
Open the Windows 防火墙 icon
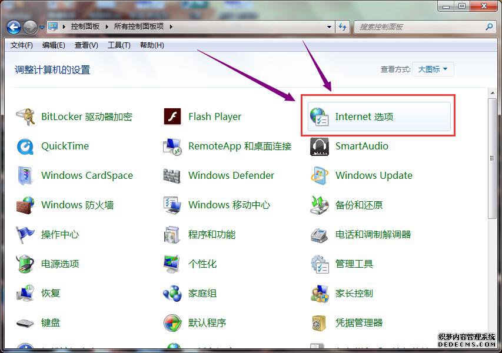point(25,205)
